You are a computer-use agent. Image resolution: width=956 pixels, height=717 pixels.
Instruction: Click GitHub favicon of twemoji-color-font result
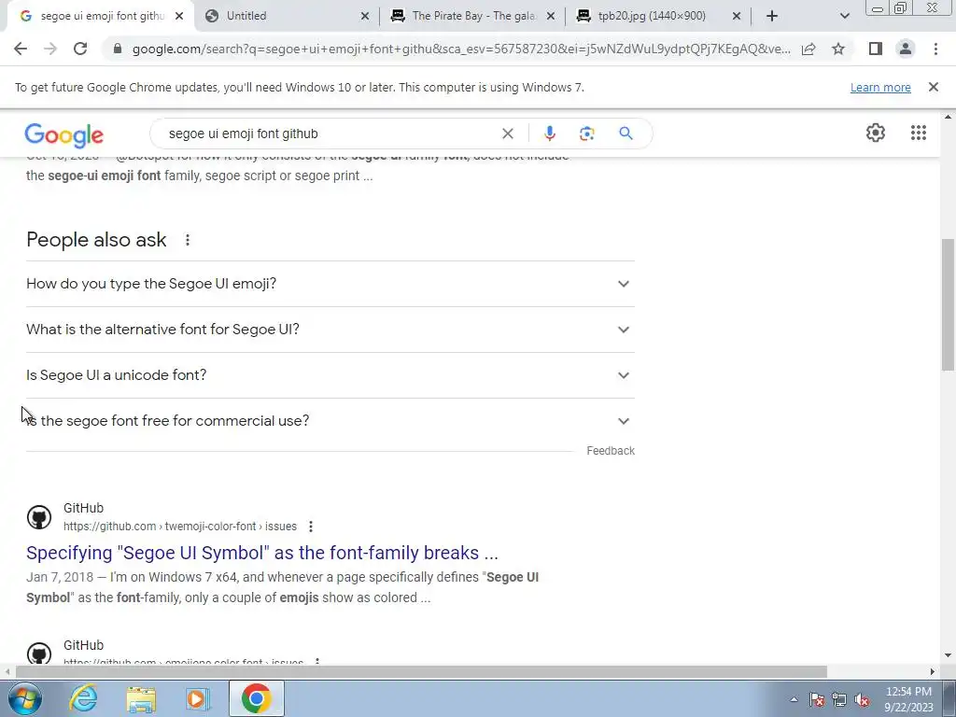point(39,517)
